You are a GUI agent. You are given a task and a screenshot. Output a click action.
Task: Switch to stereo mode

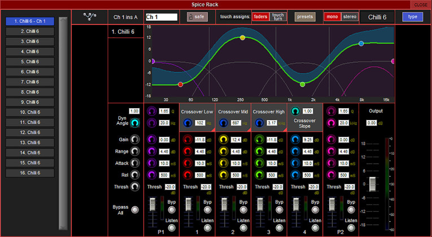[350, 17]
